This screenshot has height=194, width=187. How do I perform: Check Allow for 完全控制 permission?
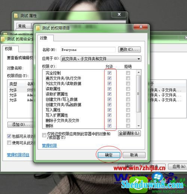pyautogui.click(x=110, y=73)
